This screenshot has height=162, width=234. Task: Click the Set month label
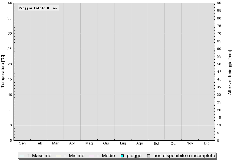[156, 144]
